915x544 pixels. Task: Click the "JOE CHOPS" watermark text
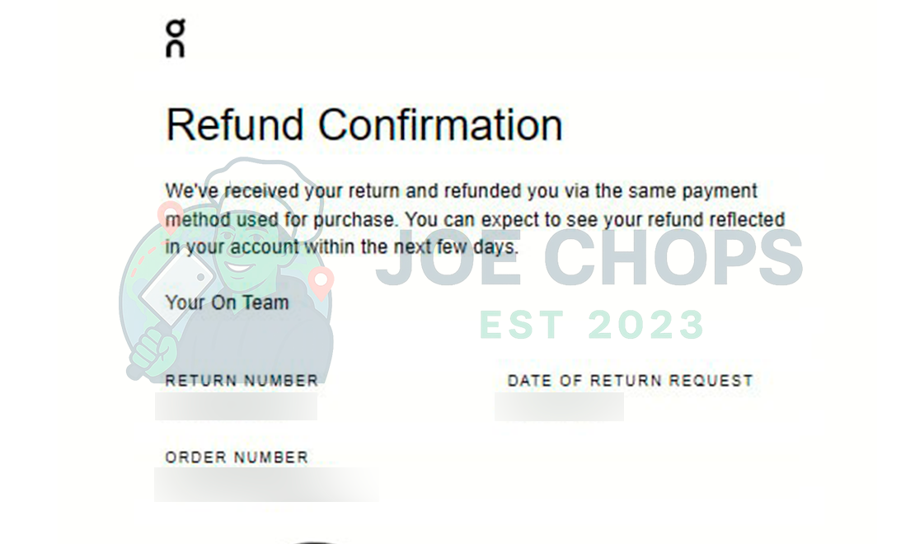589,257
